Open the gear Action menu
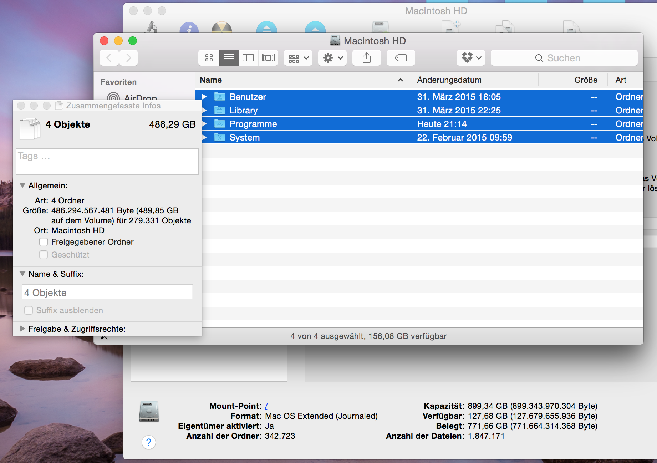 pos(332,58)
